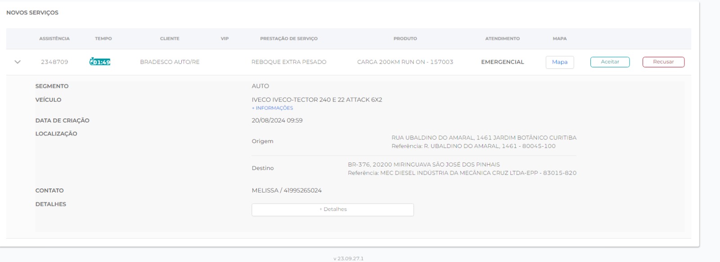The width and height of the screenshot is (720, 262).
Task: Click the BRADESCO AUTO/RE client cell
Action: coord(170,62)
